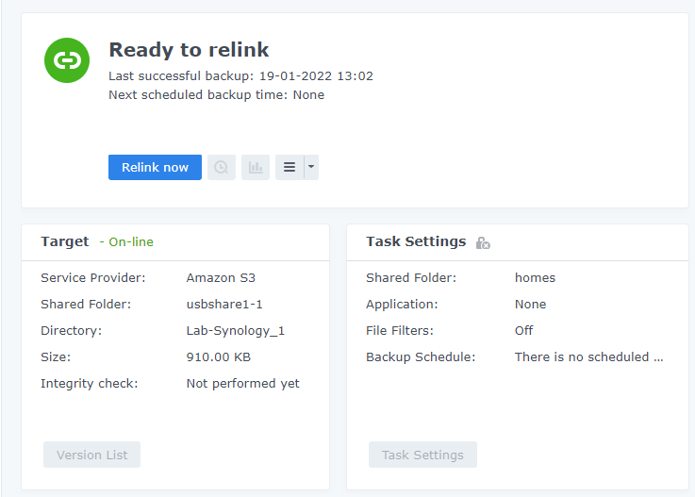Select the File Filters Off value
The image size is (695, 497).
[x=523, y=330]
